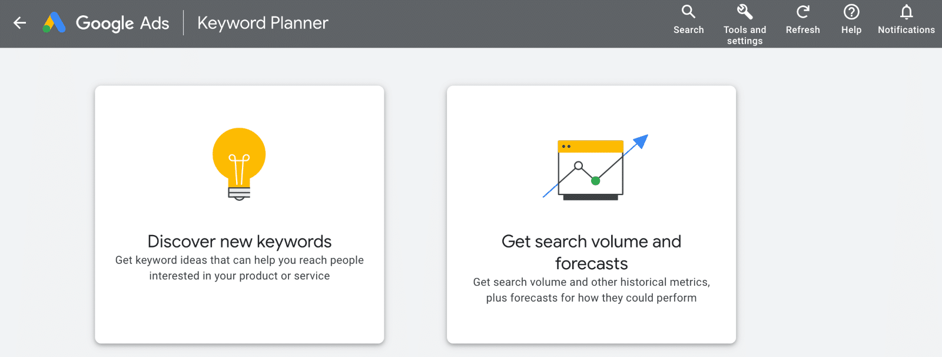
Task: Open Search via the magnifying glass icon
Action: tap(688, 12)
